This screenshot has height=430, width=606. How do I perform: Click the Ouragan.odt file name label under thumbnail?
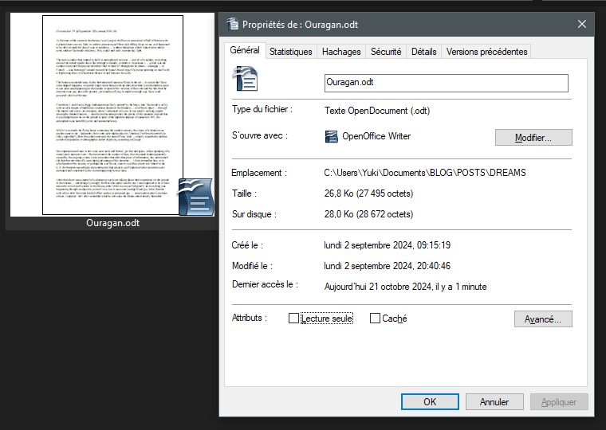pos(112,223)
